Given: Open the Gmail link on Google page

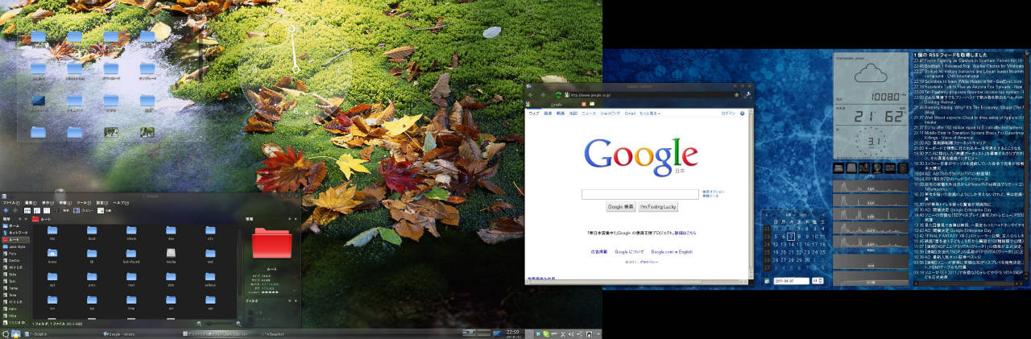Looking at the screenshot, I should tap(630, 114).
